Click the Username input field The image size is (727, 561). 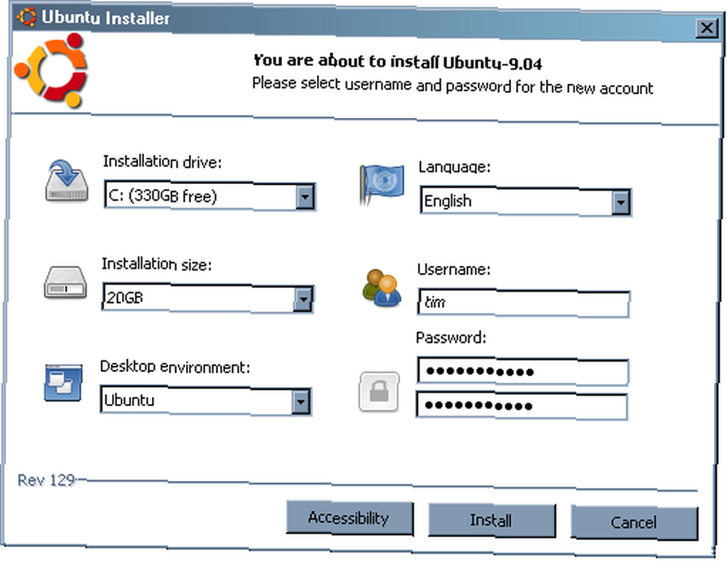(x=523, y=303)
